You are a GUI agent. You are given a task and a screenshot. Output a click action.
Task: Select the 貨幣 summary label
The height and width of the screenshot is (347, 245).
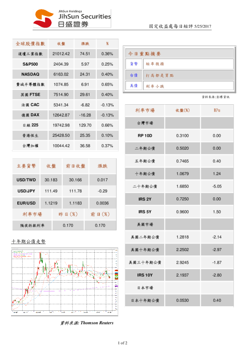tap(134, 64)
